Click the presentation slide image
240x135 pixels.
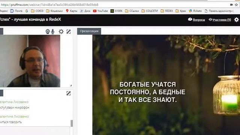(166, 85)
